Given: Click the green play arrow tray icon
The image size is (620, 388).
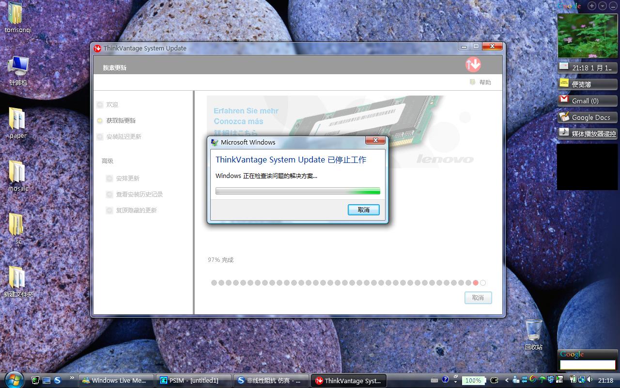Looking at the screenshot, I should pos(559,380).
